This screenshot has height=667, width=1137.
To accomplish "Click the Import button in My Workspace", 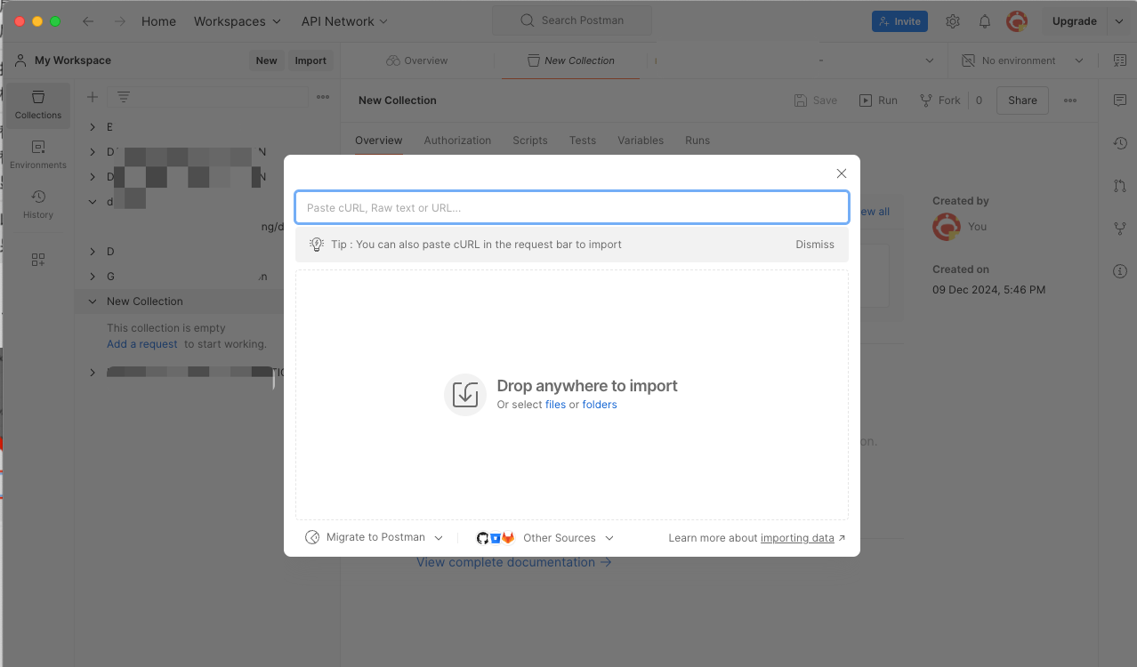I will coord(310,60).
